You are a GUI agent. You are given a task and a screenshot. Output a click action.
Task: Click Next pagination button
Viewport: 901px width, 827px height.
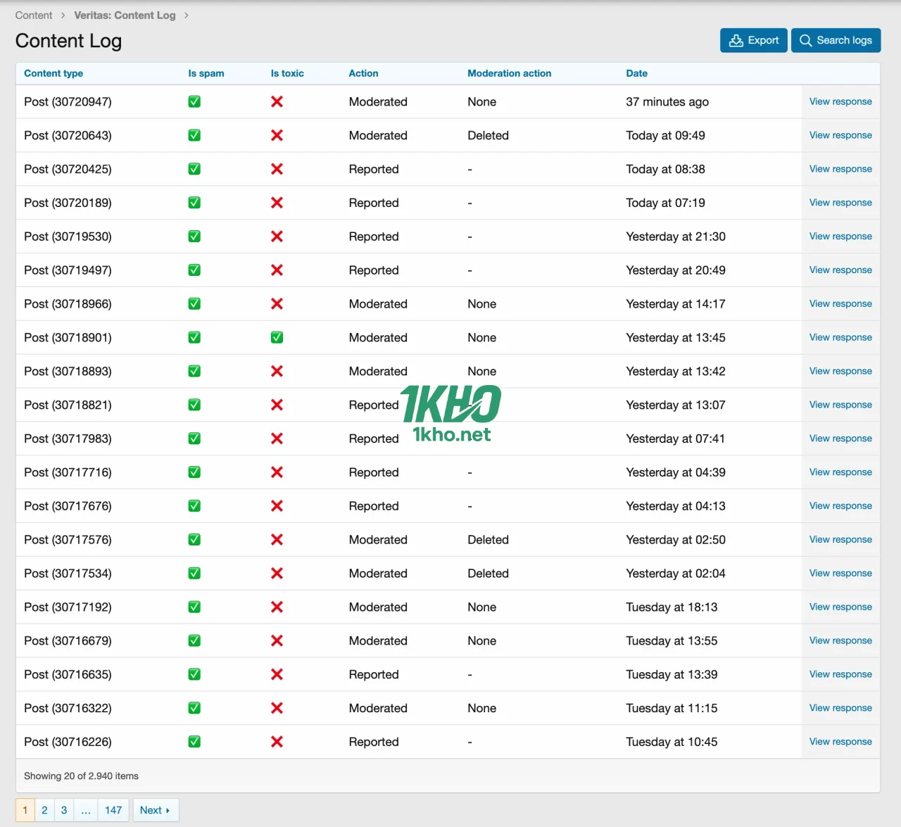pos(156,810)
